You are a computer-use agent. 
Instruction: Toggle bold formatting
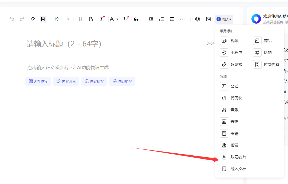point(91,19)
